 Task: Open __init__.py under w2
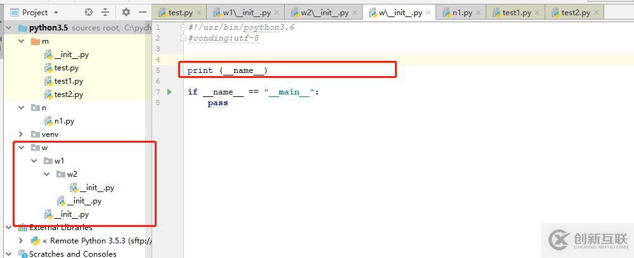pos(97,188)
